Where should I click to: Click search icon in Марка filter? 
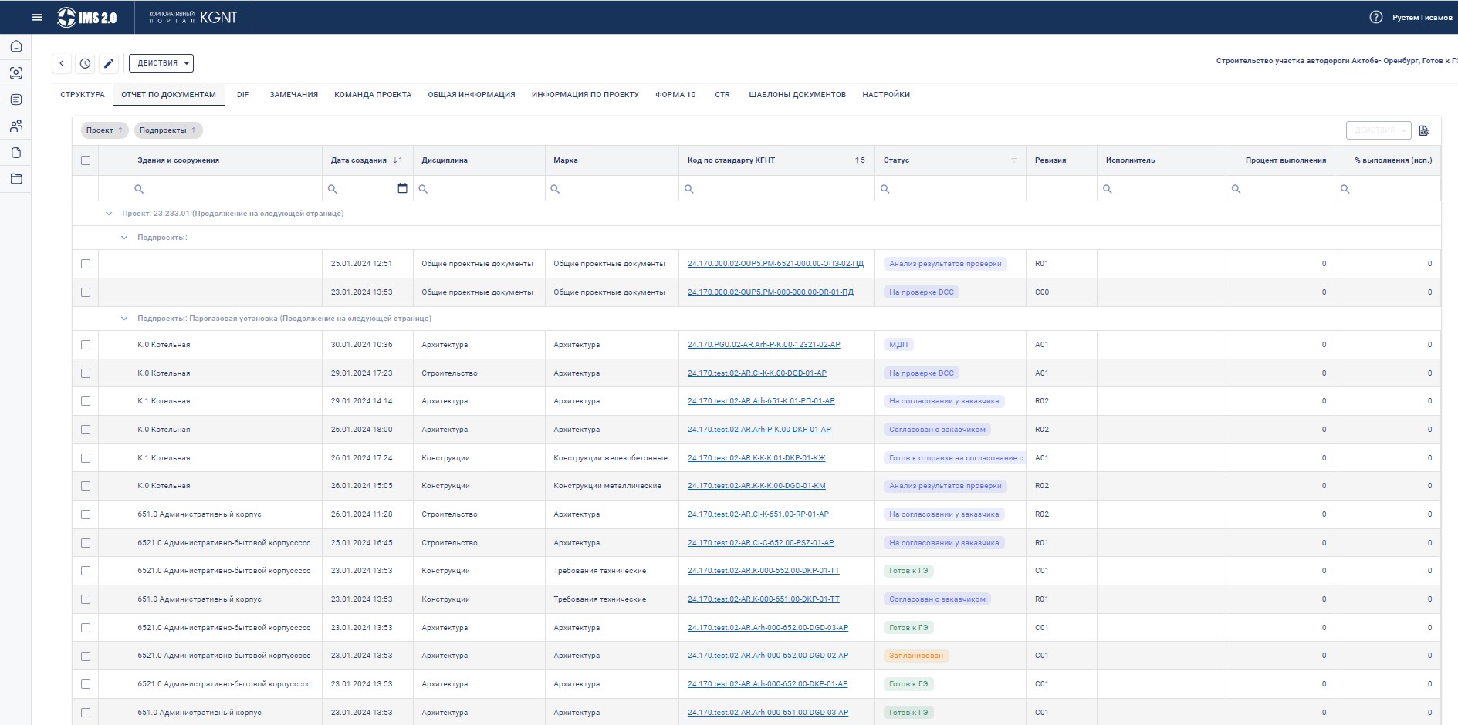click(555, 189)
